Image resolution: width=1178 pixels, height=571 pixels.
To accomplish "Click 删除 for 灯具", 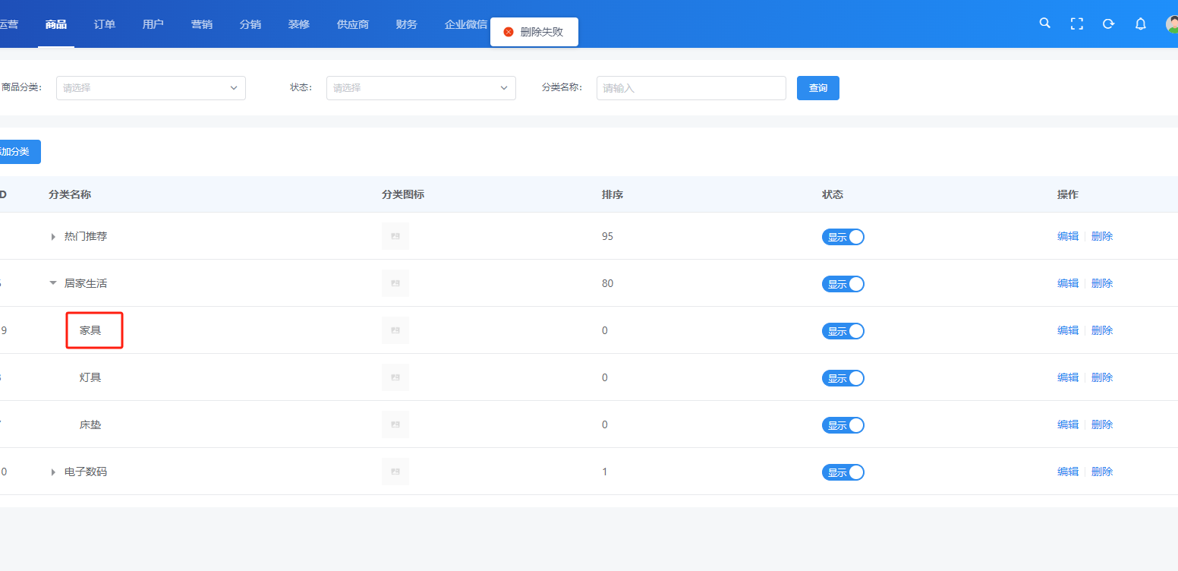I will click(x=1102, y=377).
